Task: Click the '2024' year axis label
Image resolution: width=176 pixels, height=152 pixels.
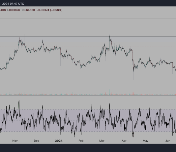Action: [x=59, y=141]
